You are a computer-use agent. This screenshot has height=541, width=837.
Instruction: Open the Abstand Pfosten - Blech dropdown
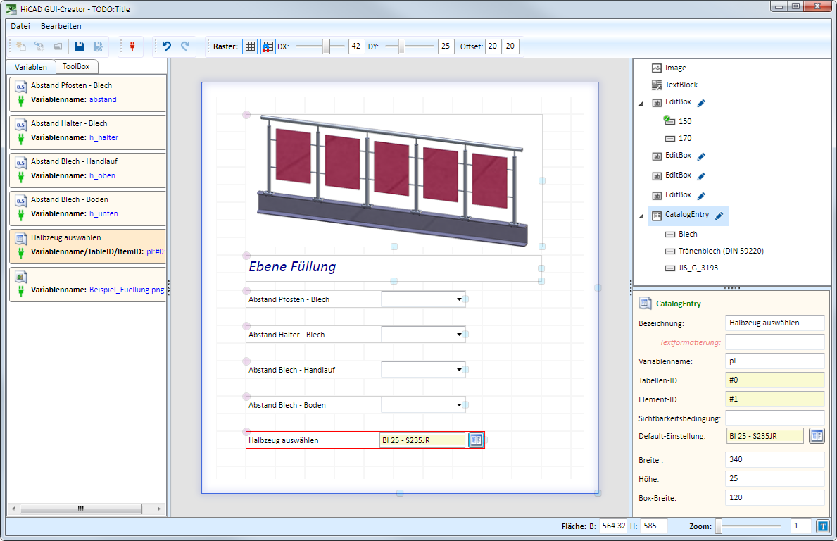tap(459, 299)
